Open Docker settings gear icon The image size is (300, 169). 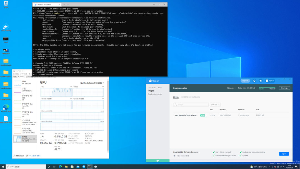(254, 81)
